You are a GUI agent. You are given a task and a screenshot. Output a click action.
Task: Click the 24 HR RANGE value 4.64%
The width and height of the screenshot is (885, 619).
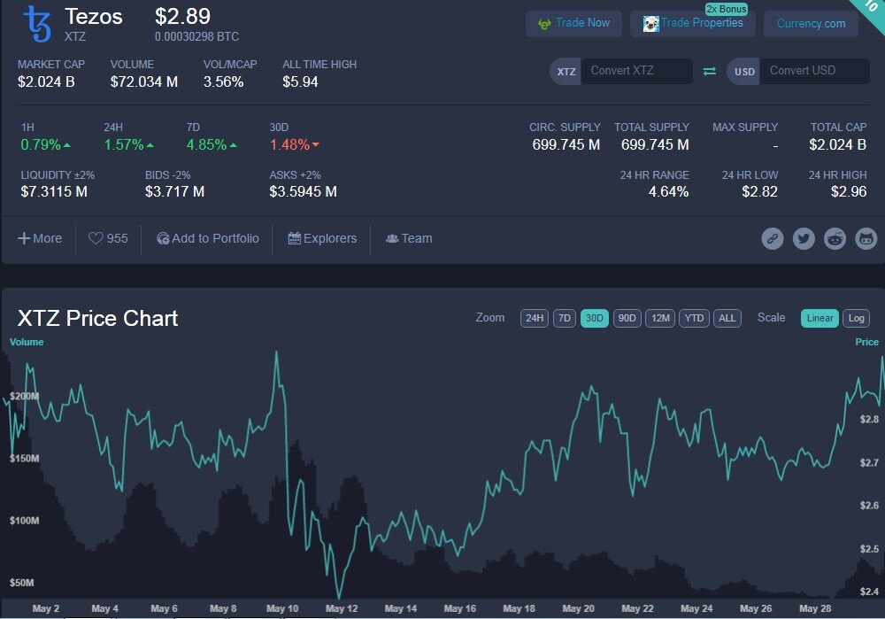coord(668,191)
